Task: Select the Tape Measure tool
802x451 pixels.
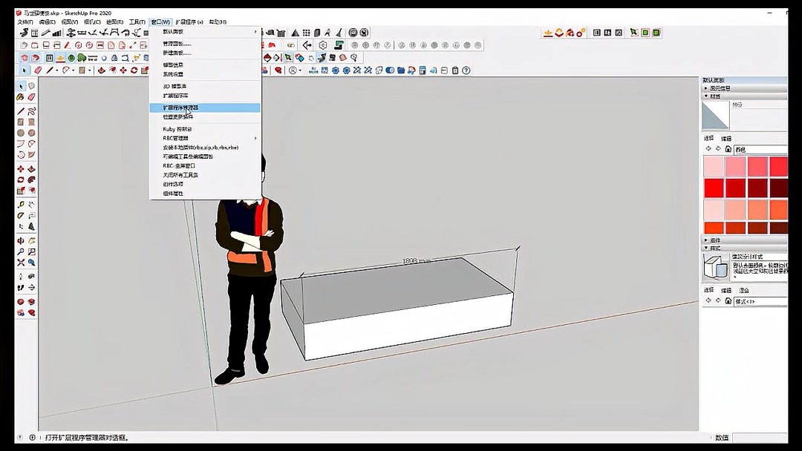Action: pyautogui.click(x=22, y=204)
